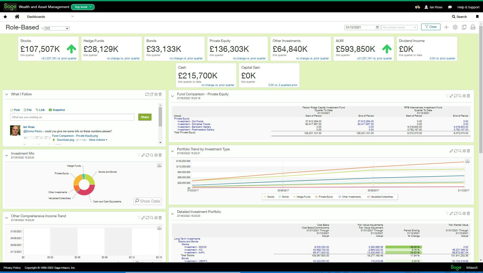Viewport: 483px width, 273px height.
Task: Click the Share button in What I Follow
Action: coord(145,117)
